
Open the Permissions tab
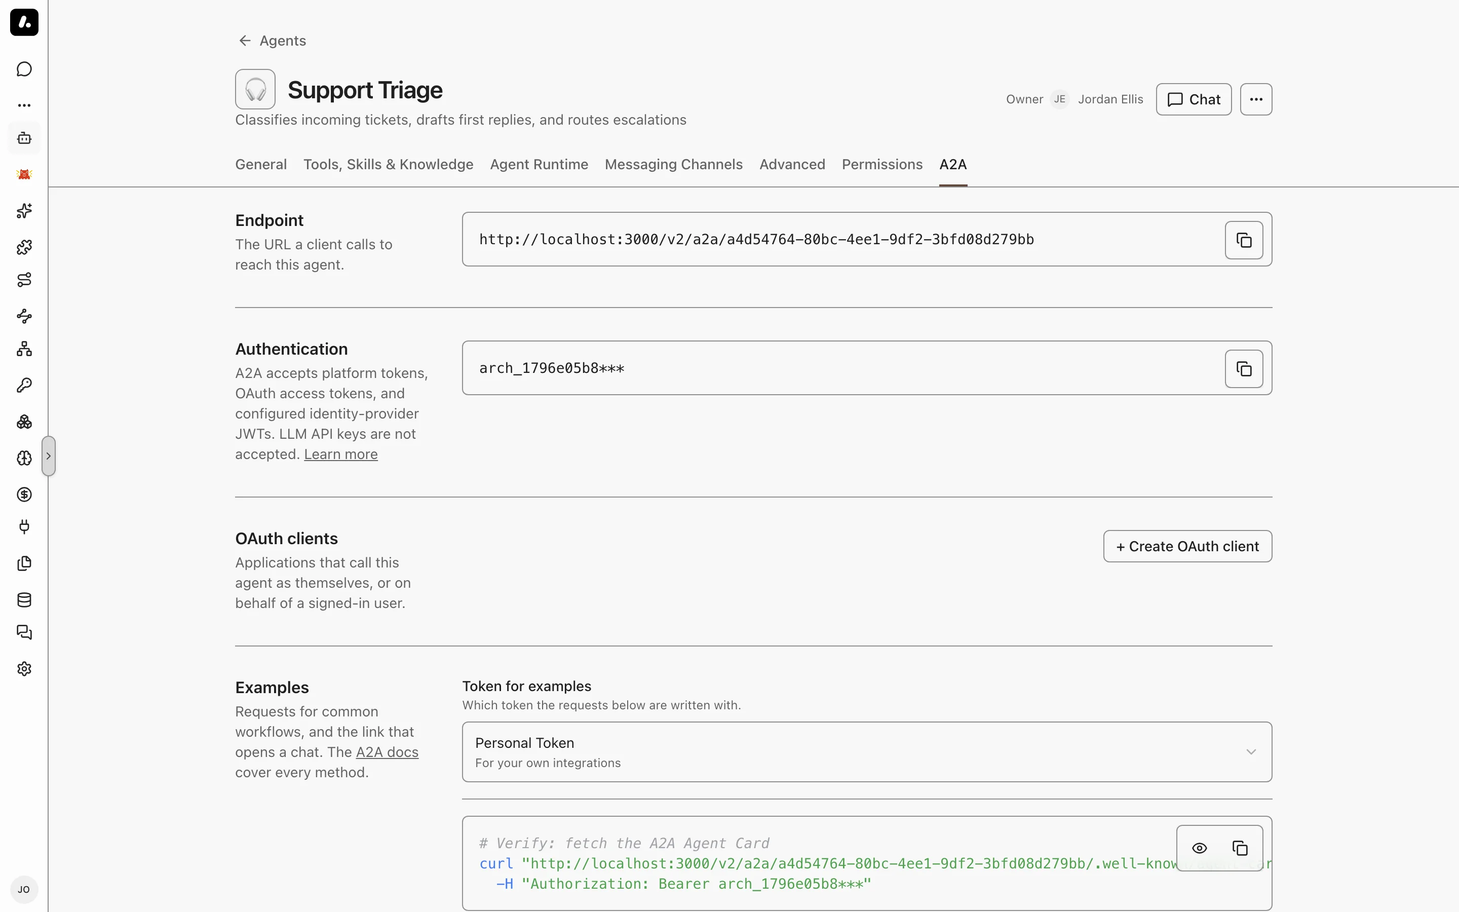click(x=882, y=165)
